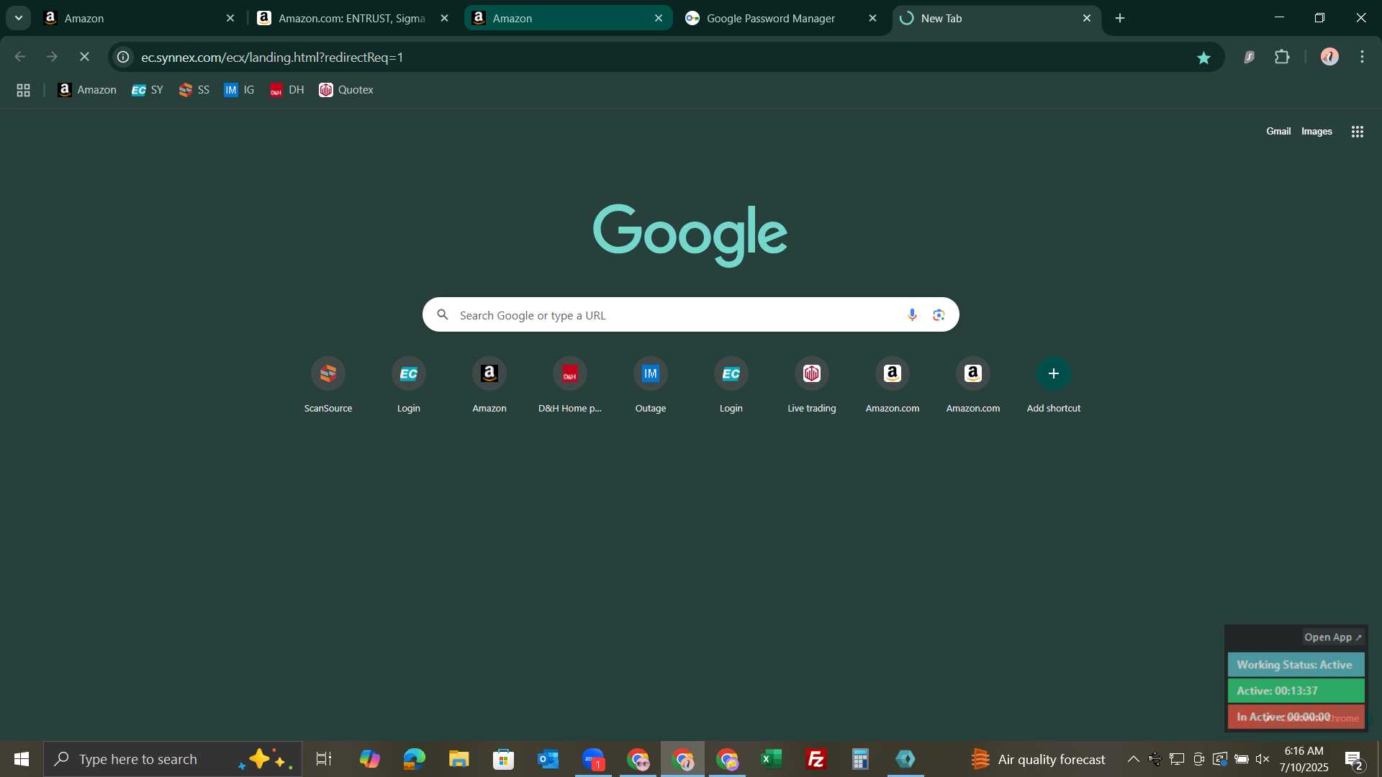Viewport: 1382px width, 777px height.
Task: Go back to the previous page
Action: [20, 57]
